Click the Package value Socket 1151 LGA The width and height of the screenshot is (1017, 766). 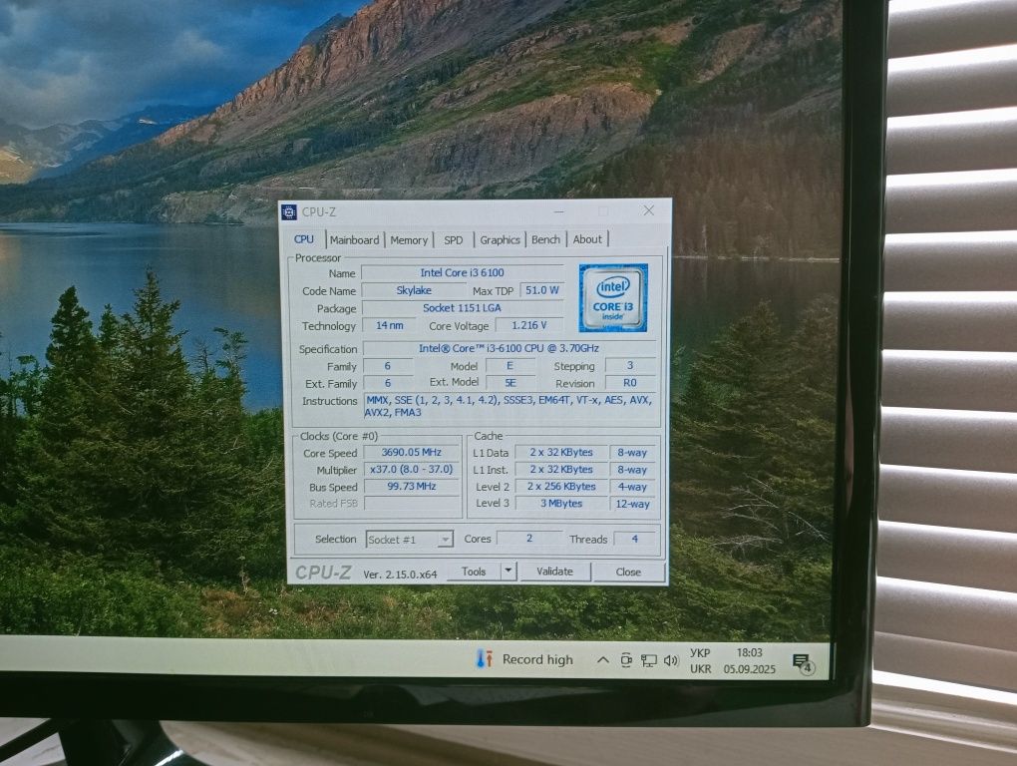462,308
